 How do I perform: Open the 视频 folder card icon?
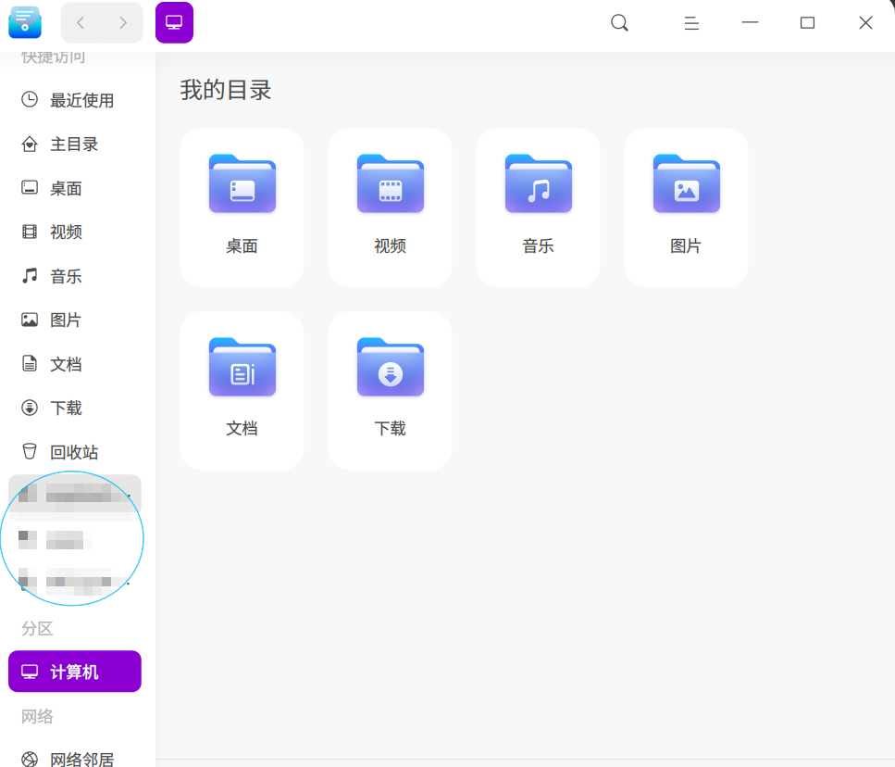(x=391, y=184)
